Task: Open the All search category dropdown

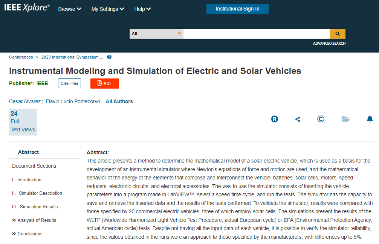Action: pyautogui.click(x=156, y=34)
